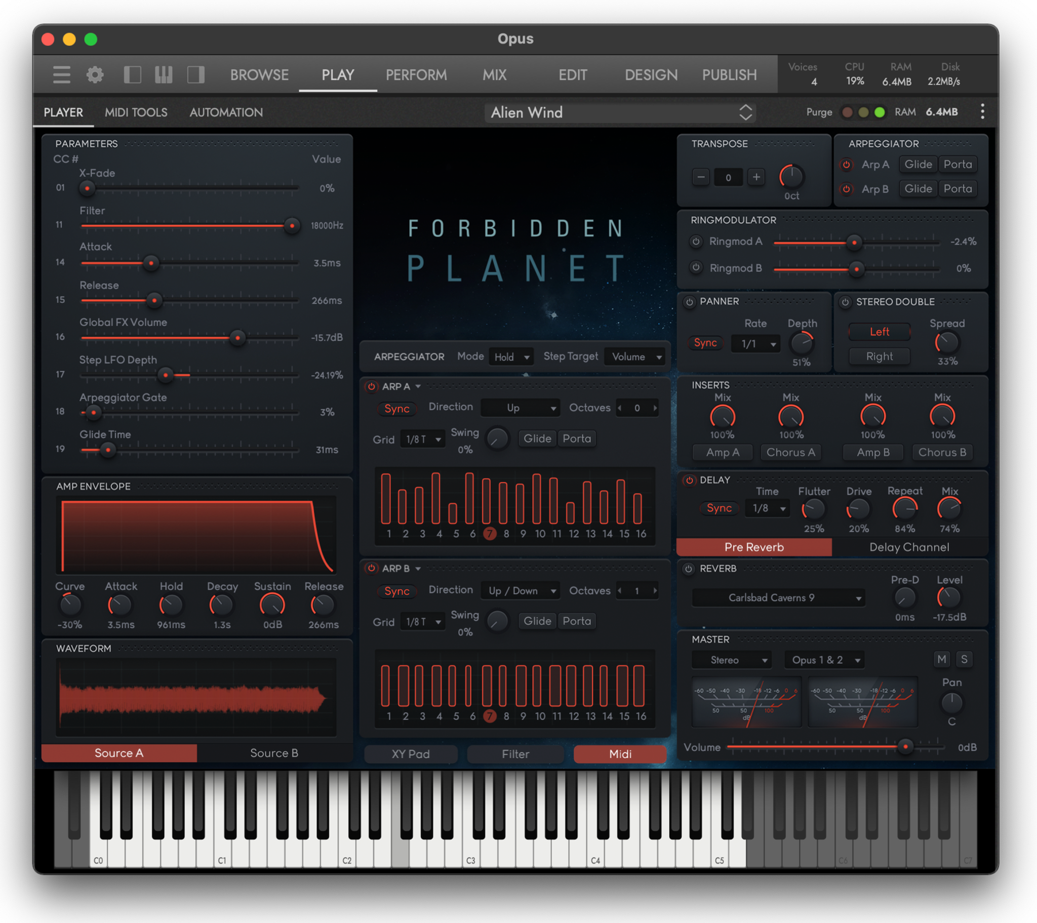This screenshot has height=923, width=1037.
Task: Click the Stereo Double Spread knob
Action: pyautogui.click(x=947, y=342)
